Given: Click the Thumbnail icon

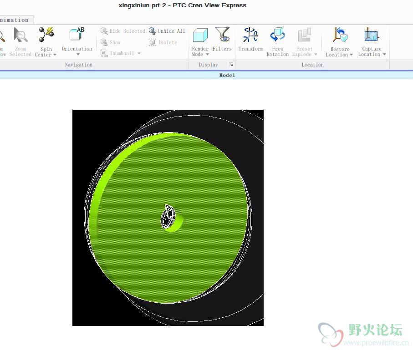Looking at the screenshot, I should [104, 53].
